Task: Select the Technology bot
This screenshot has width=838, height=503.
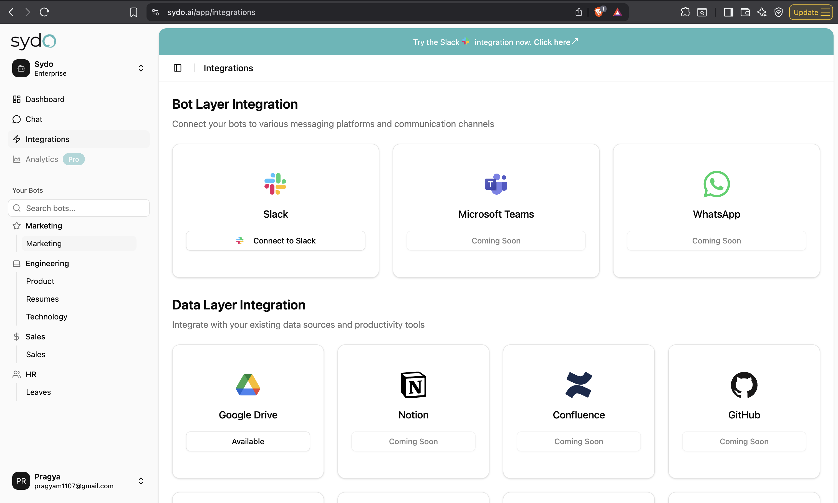Action: pos(79,317)
